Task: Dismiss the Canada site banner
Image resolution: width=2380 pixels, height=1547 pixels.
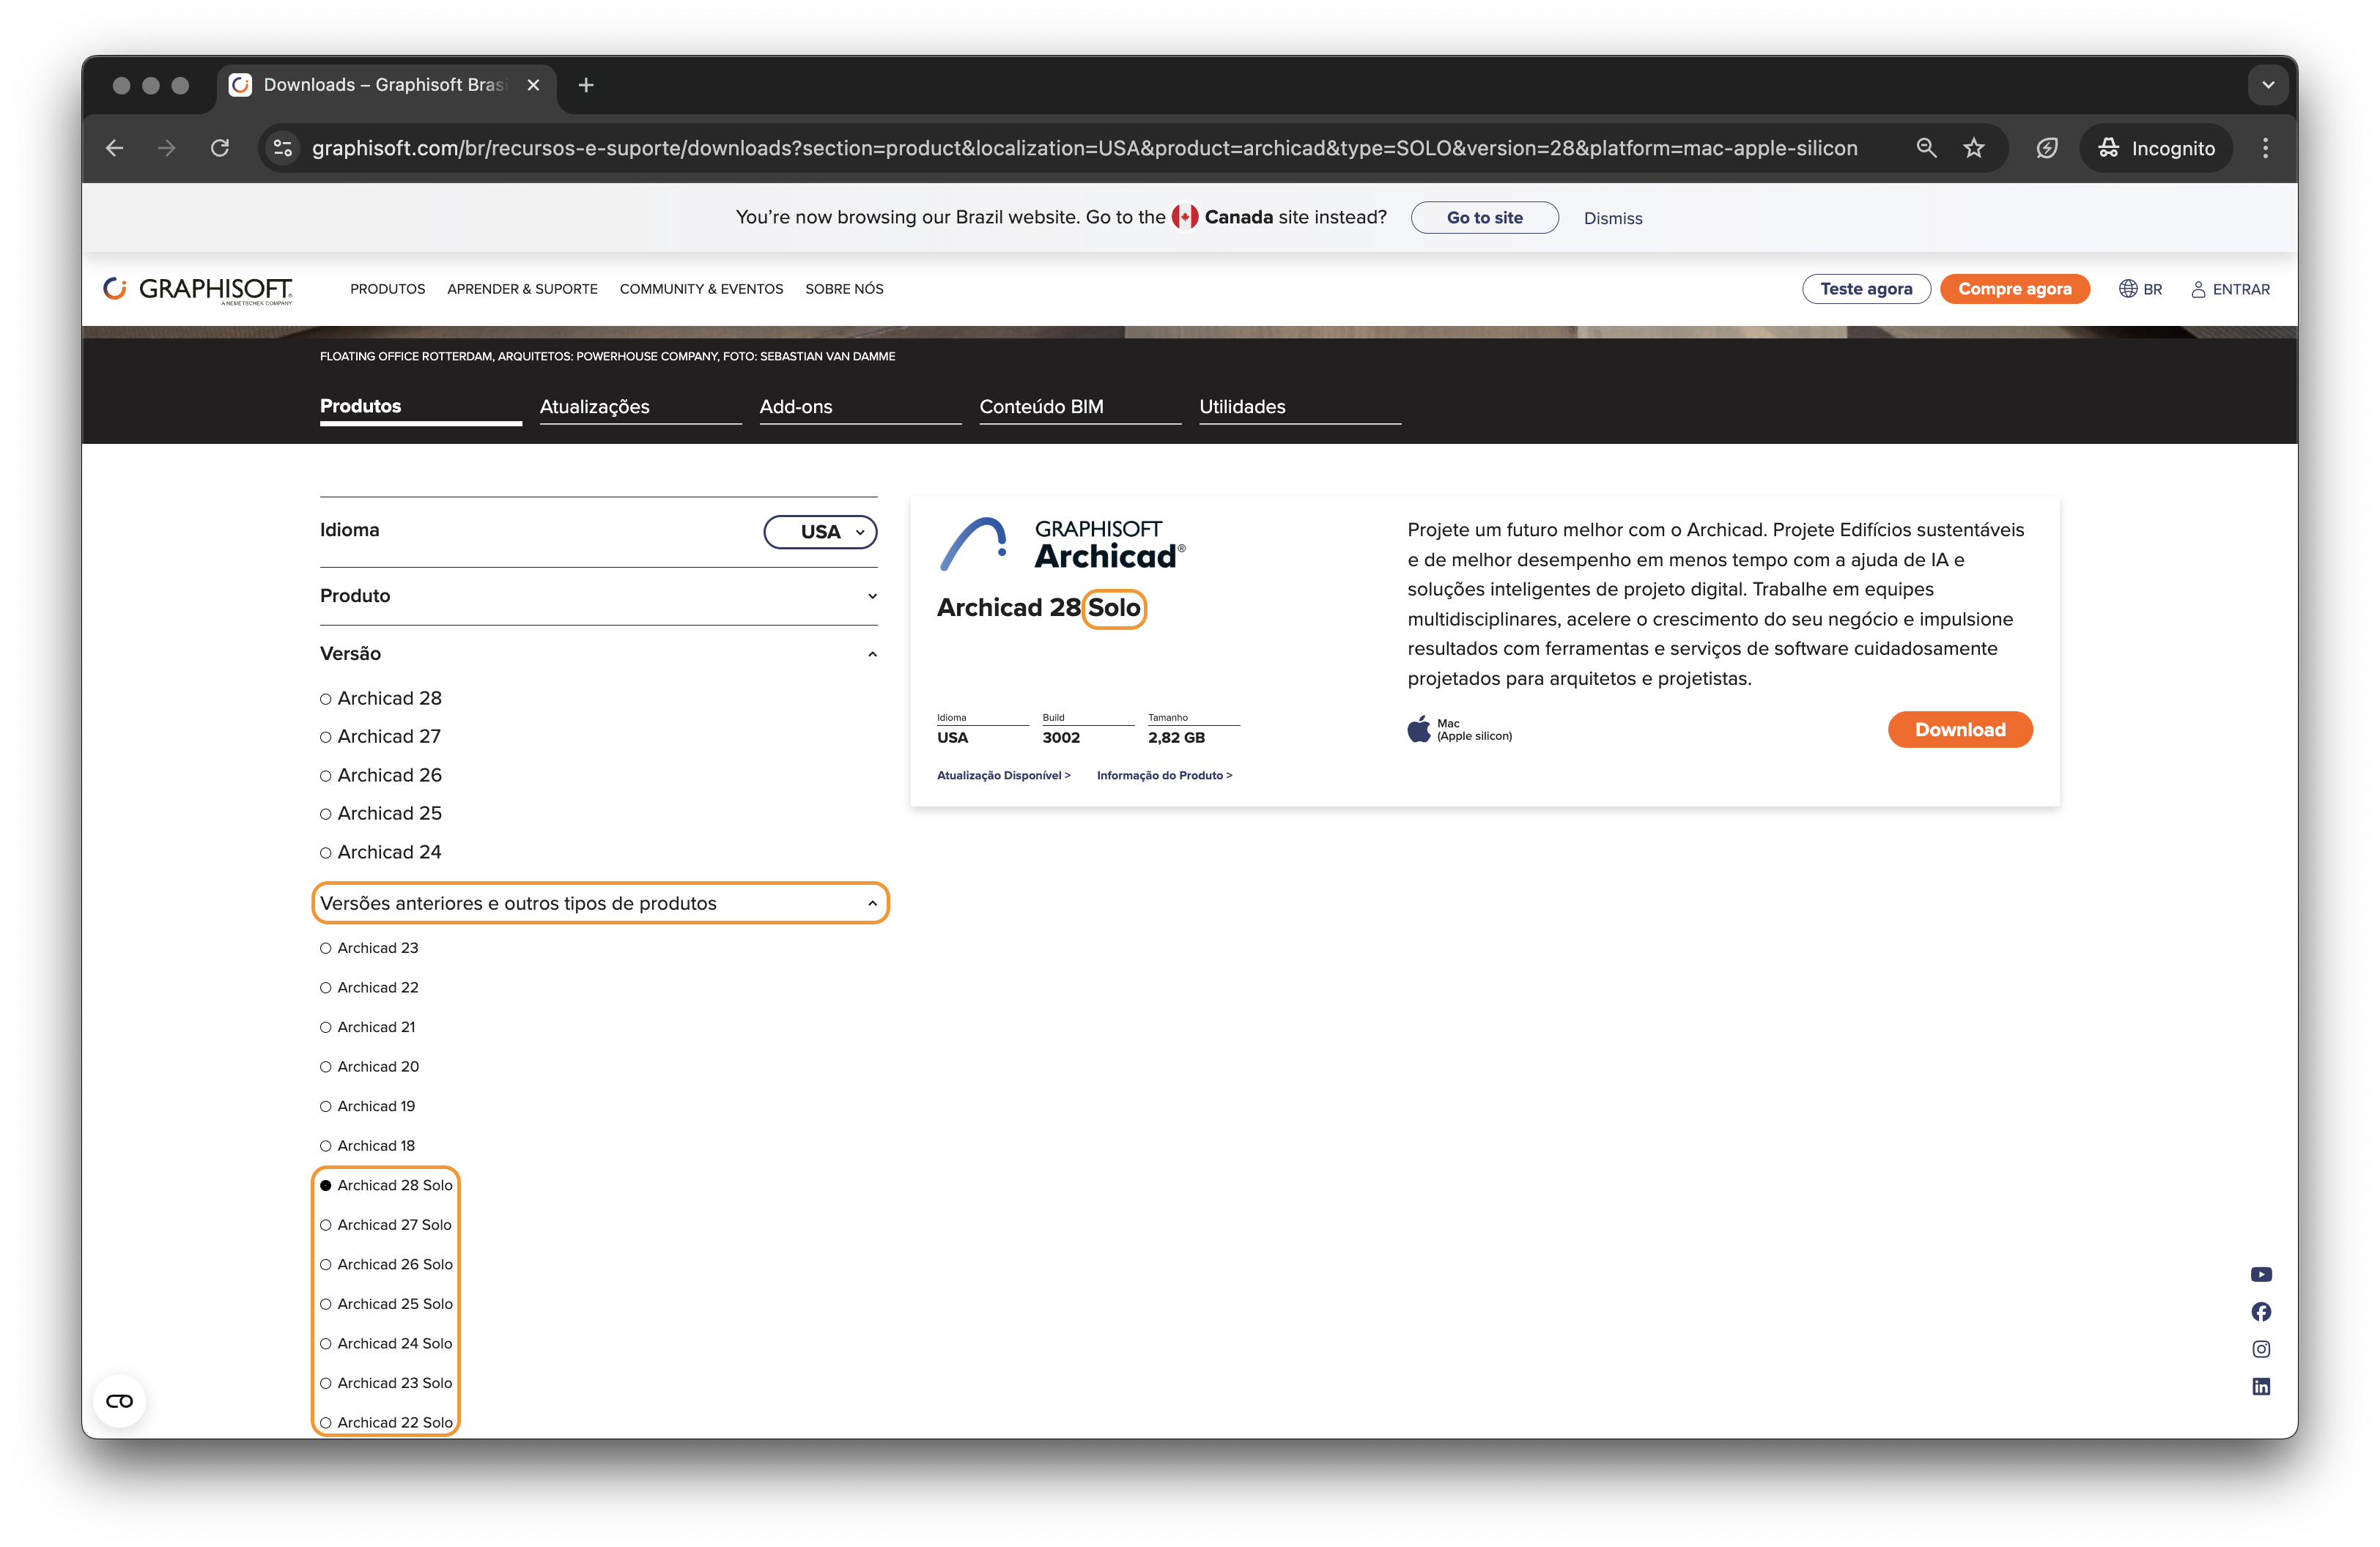Action: point(1612,218)
